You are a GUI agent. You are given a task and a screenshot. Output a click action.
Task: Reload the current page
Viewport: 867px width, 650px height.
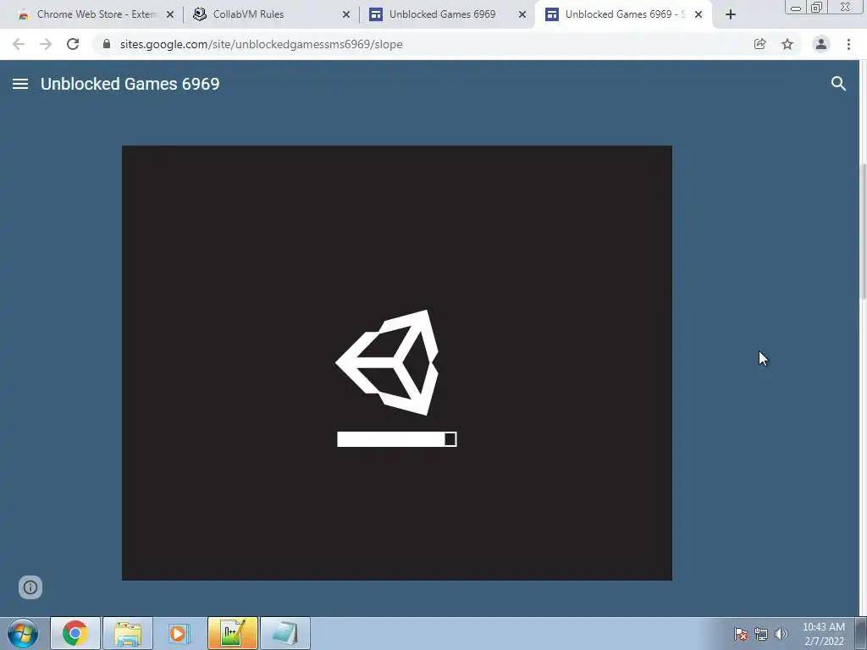[x=73, y=44]
